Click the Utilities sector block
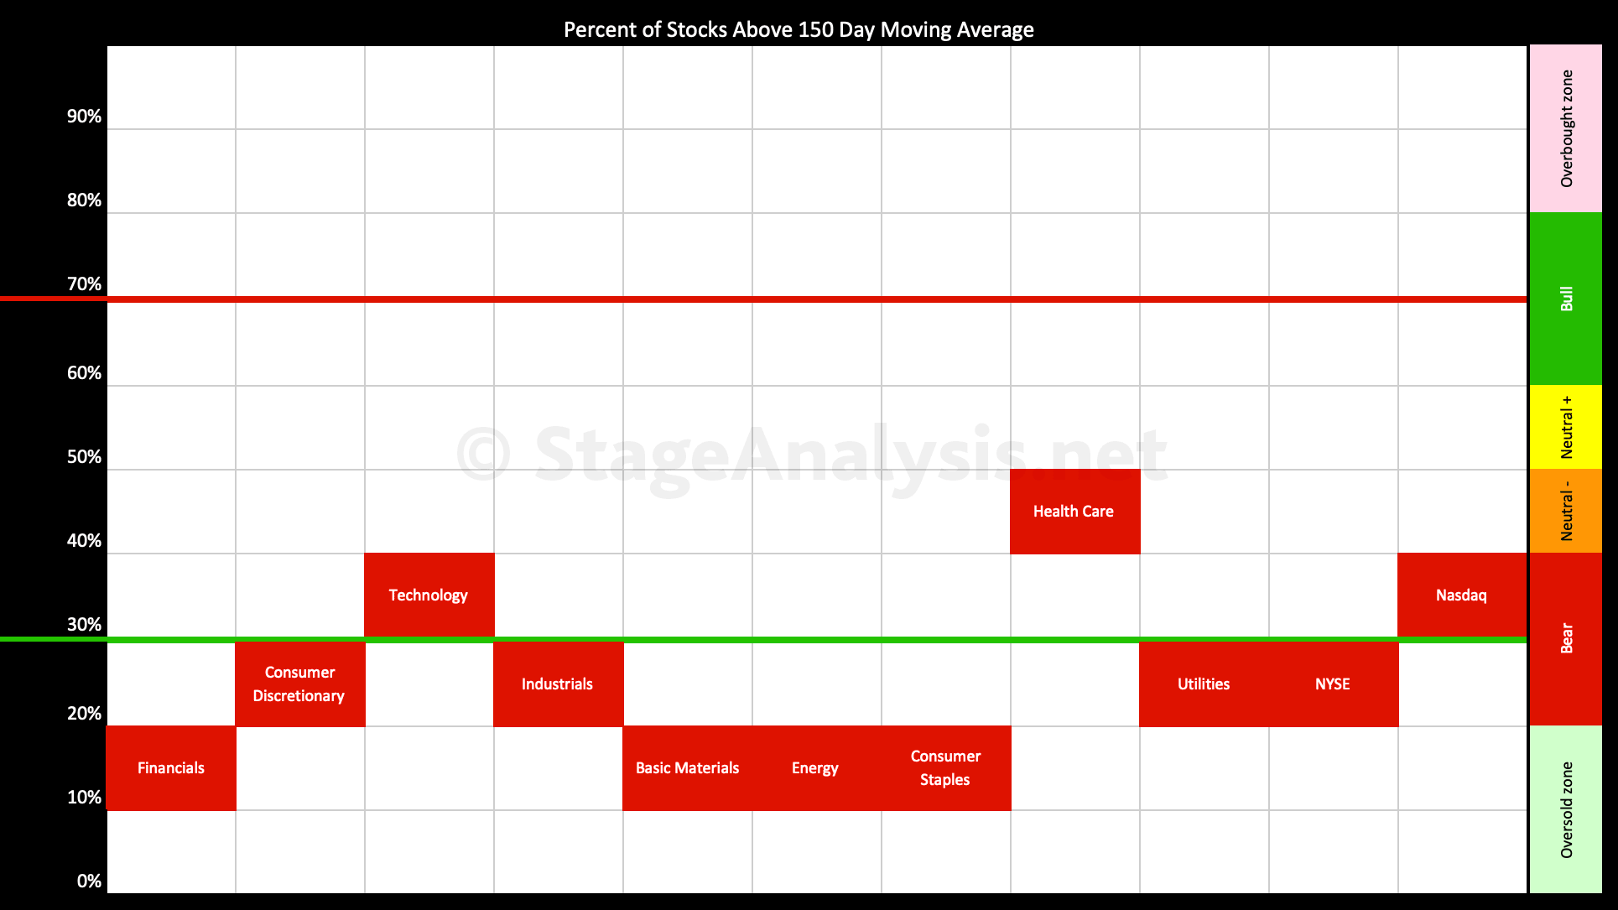This screenshot has height=910, width=1618. (1204, 684)
